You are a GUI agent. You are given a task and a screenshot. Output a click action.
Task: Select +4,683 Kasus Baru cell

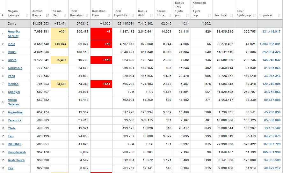60,84
